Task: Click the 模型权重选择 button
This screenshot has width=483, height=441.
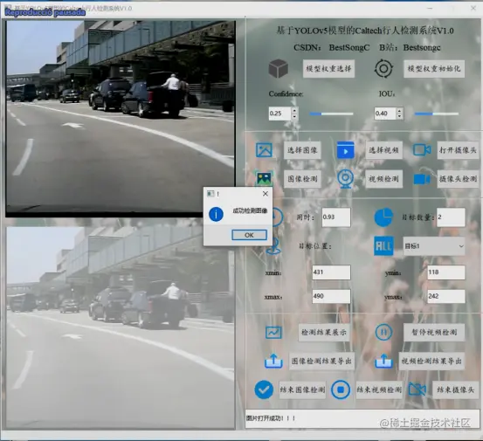Action: (x=328, y=68)
